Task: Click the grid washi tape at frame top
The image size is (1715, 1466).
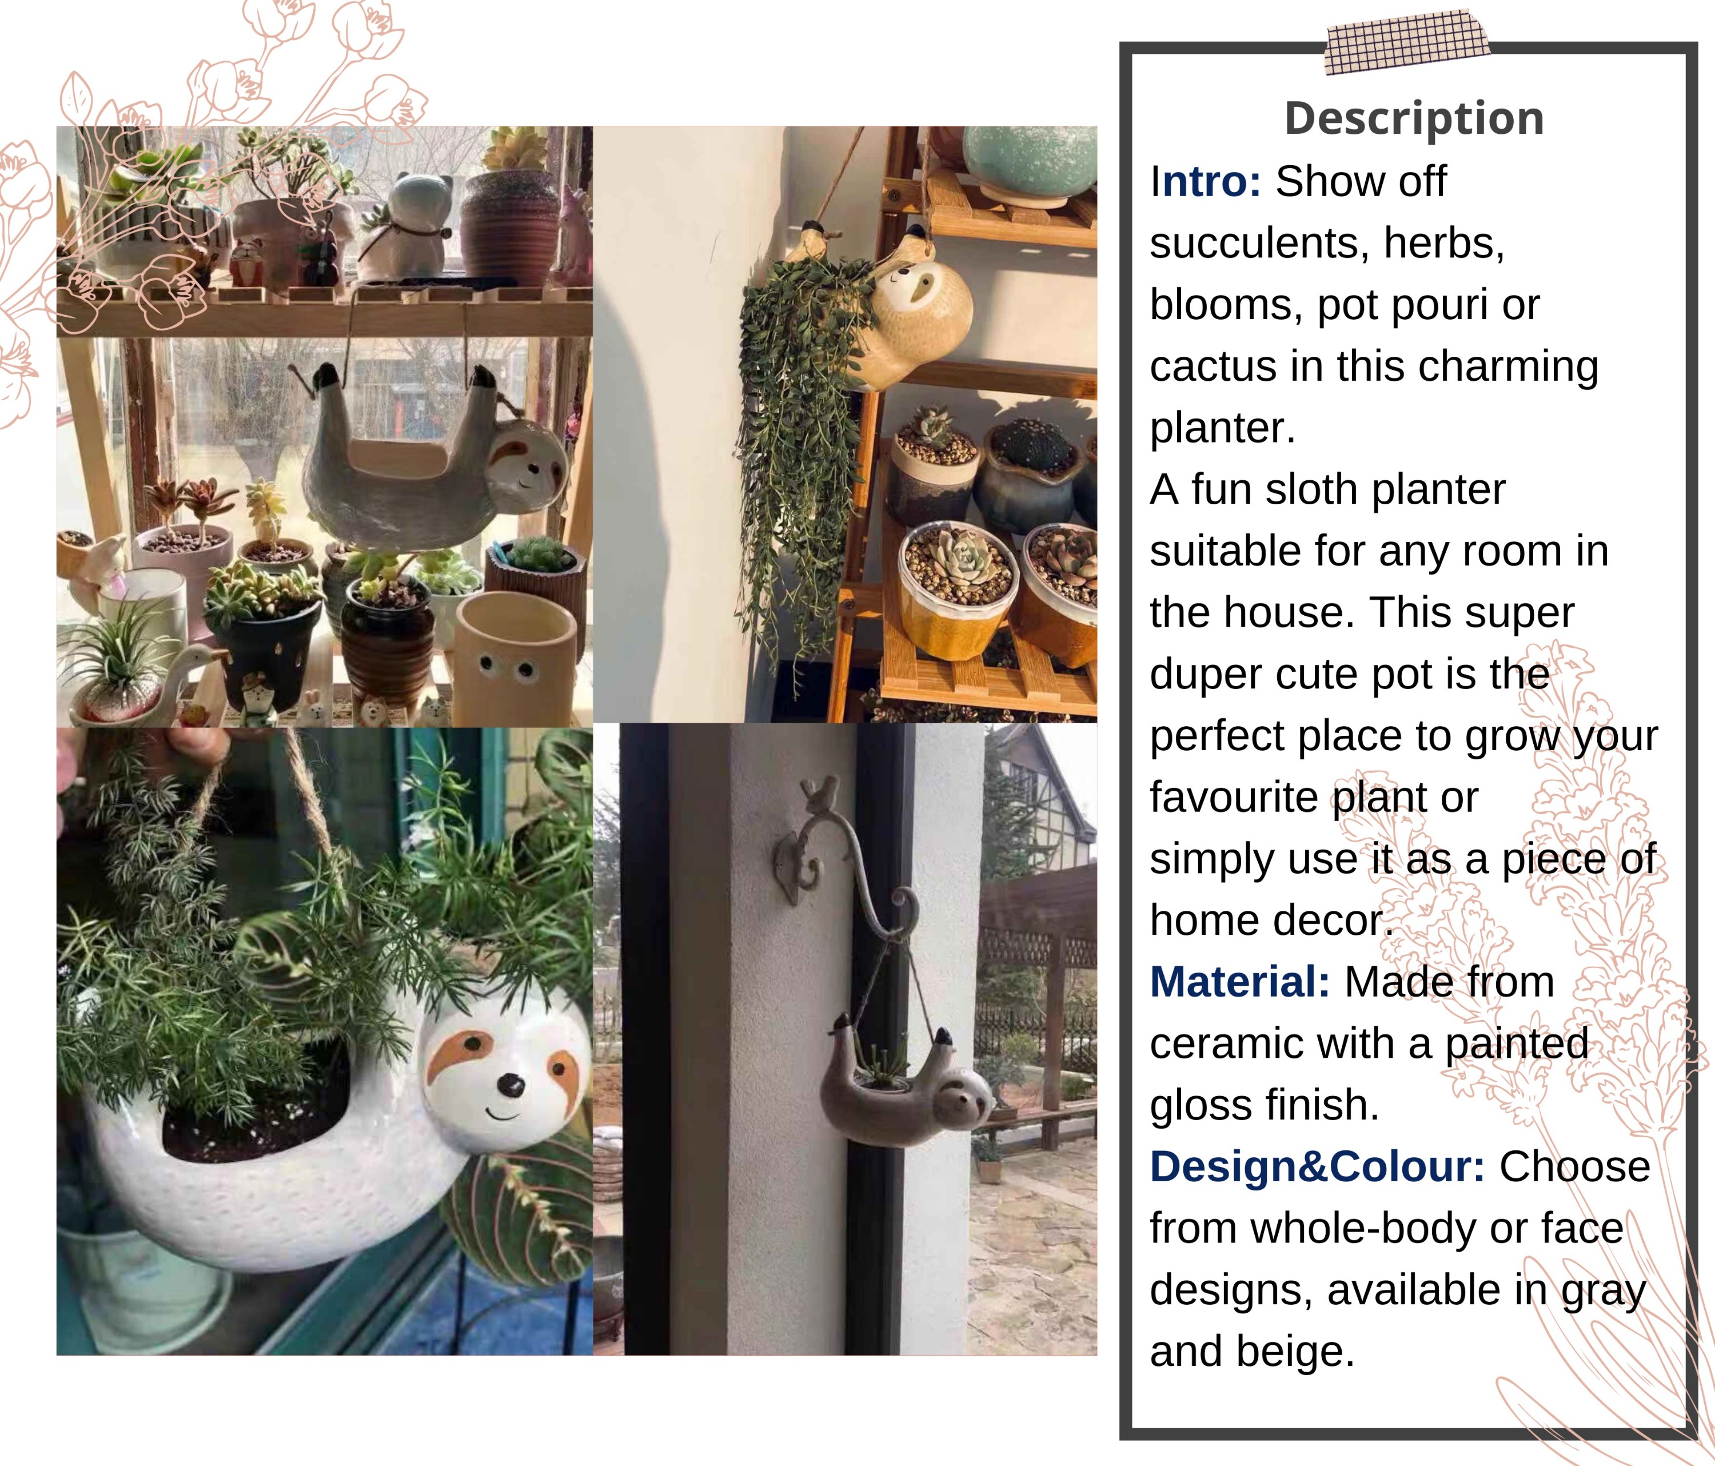Action: (x=1406, y=42)
